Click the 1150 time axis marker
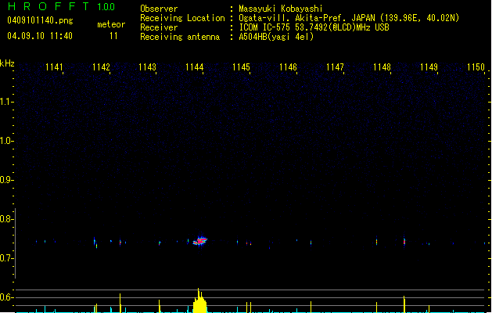This screenshot has height=313, width=492. pos(476,67)
